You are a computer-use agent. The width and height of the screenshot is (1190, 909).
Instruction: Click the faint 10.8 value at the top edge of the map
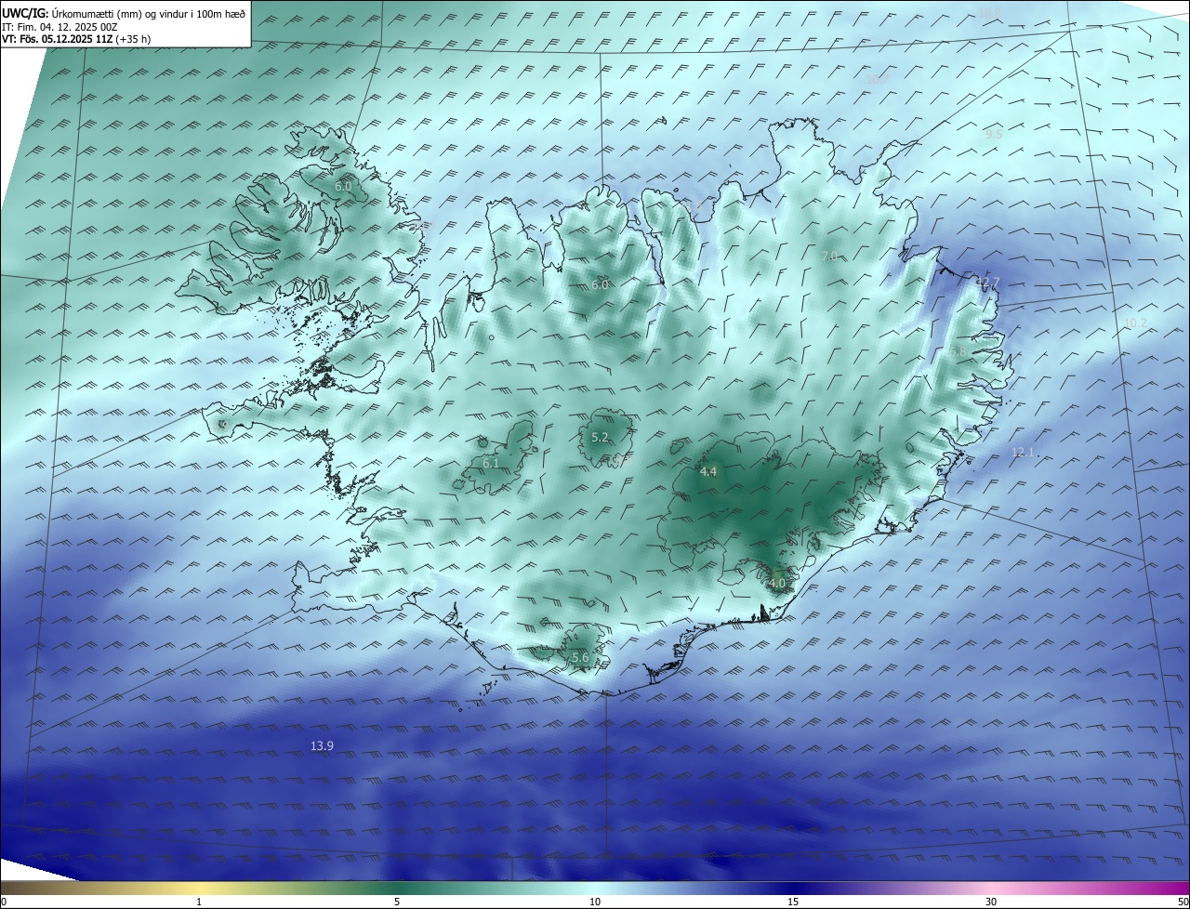[989, 12]
